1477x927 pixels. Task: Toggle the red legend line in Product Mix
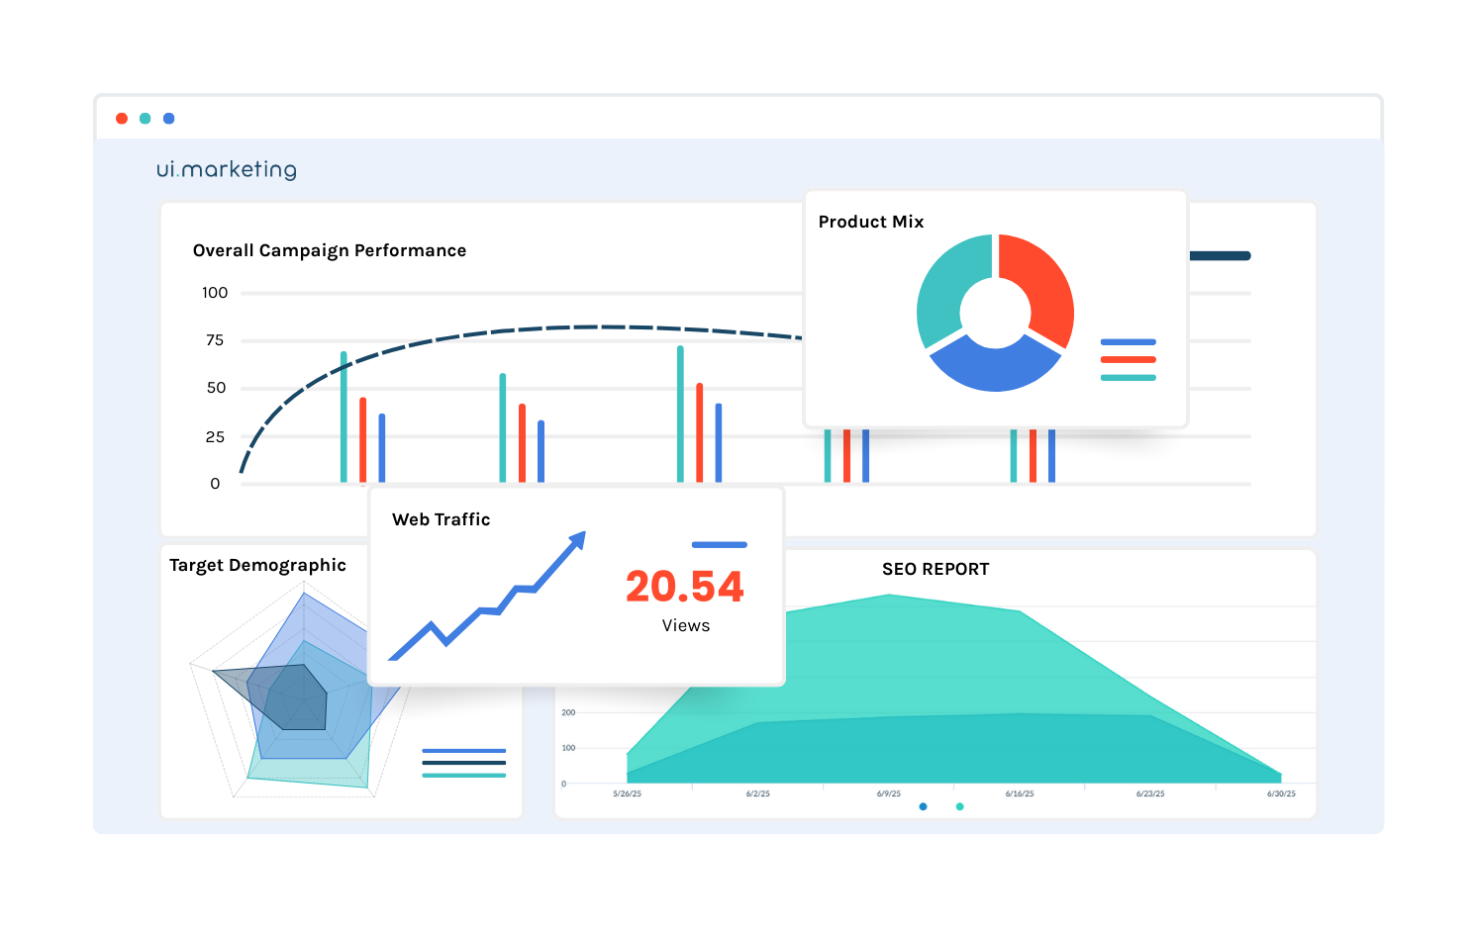1128,360
